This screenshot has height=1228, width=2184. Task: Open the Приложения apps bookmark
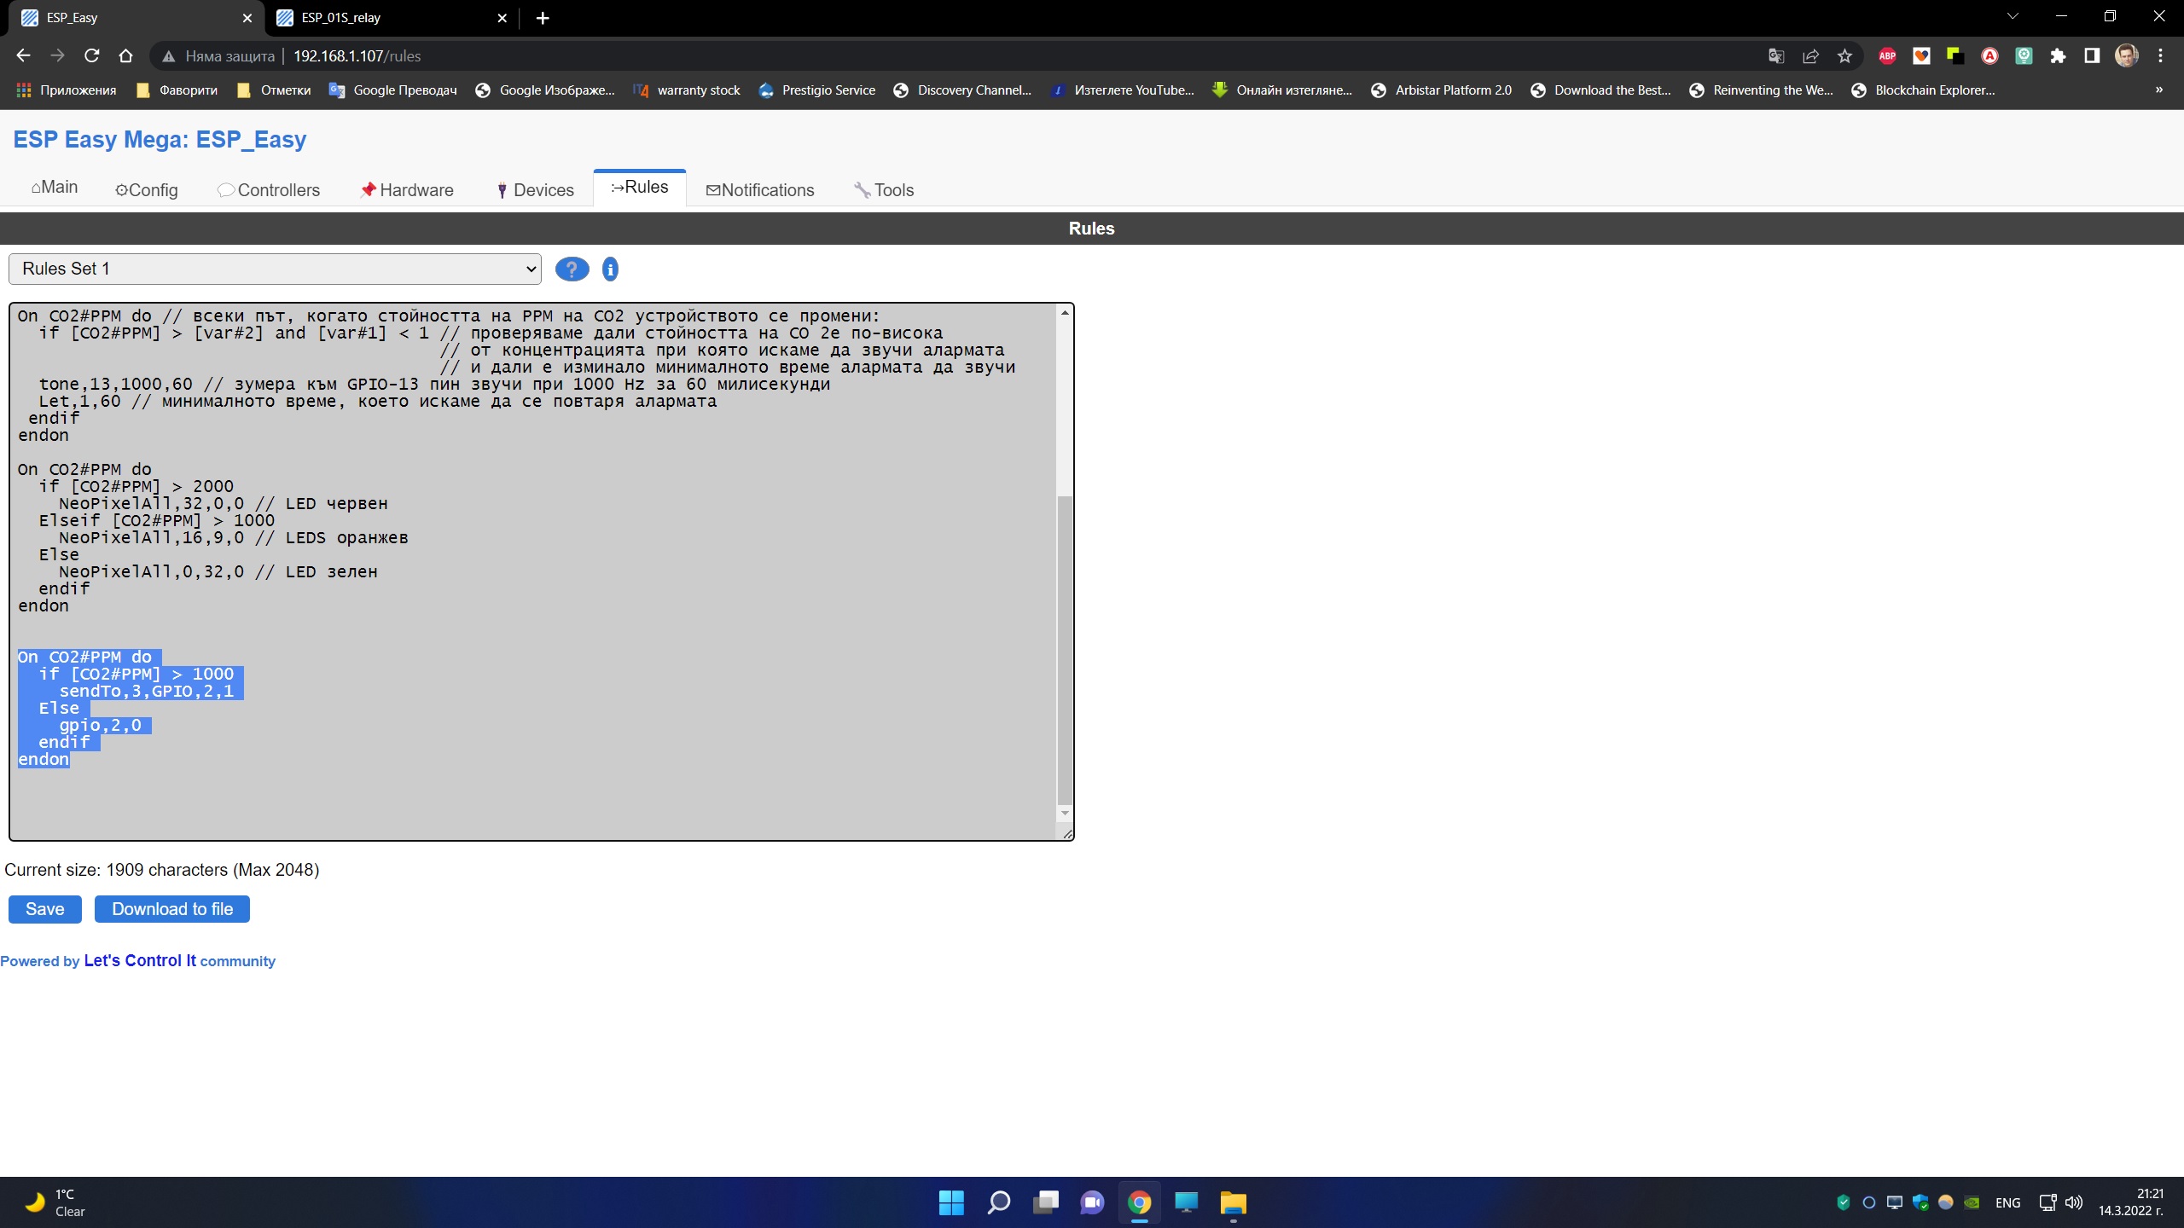coord(67,90)
